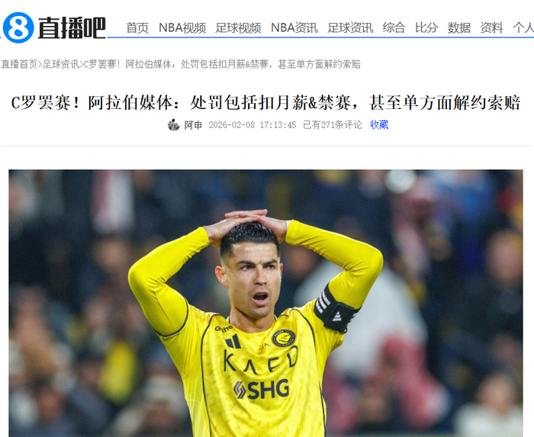
Task: Click the 足球资讯 breadcrumb link
Action: [x=60, y=64]
